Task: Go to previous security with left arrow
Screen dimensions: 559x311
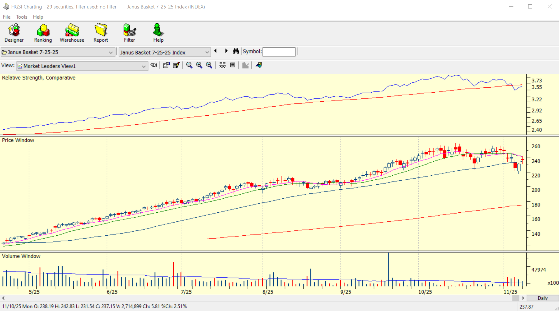Action: tap(216, 51)
